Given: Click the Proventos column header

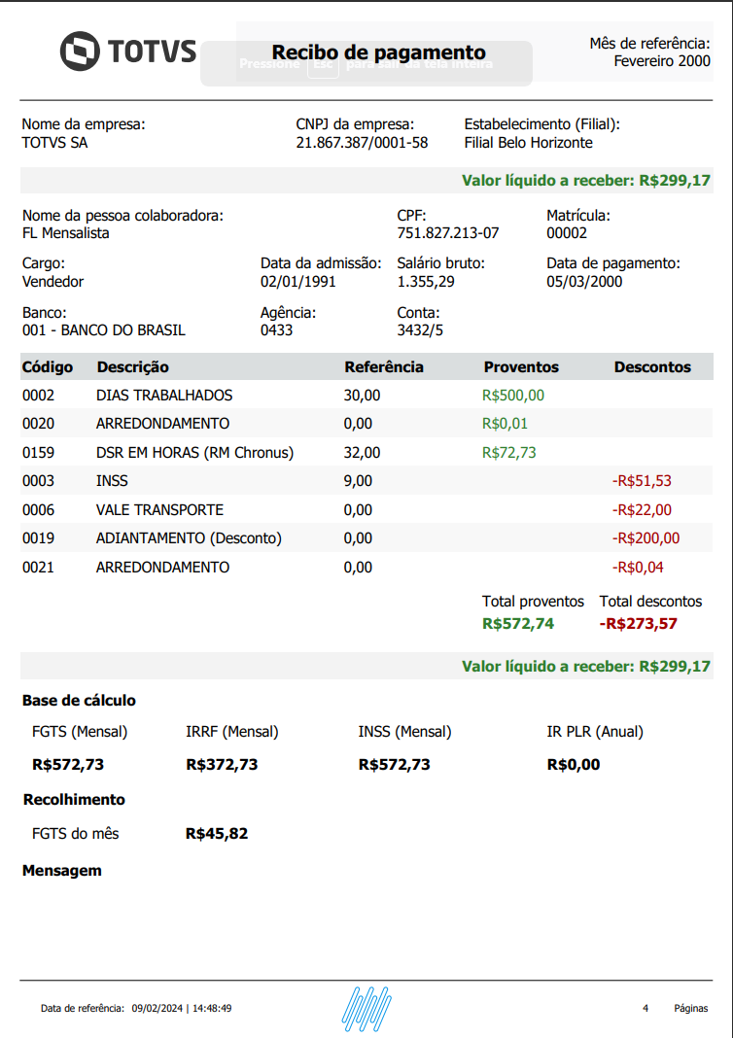Looking at the screenshot, I should [x=521, y=366].
